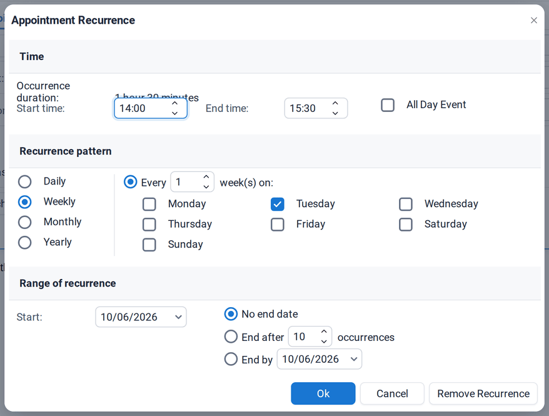Select the End by date option
Screen dimensions: 549x416
click(231, 359)
